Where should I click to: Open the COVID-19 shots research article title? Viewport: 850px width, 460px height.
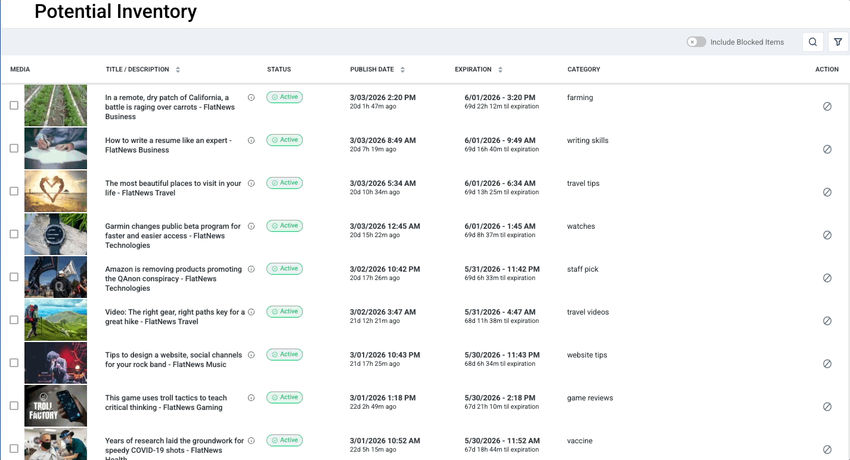tap(174, 445)
